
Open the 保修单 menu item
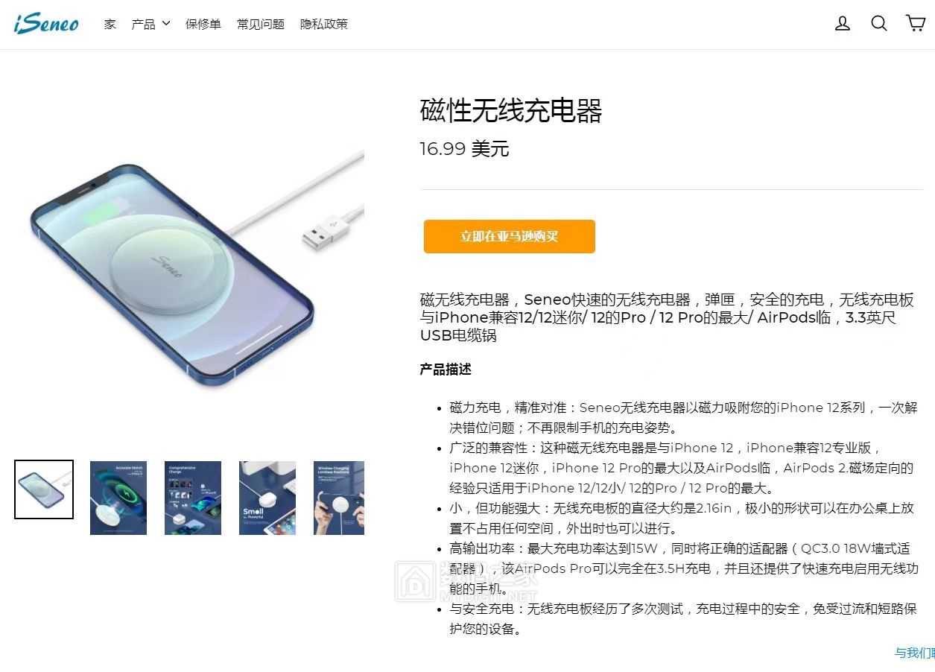click(x=203, y=24)
